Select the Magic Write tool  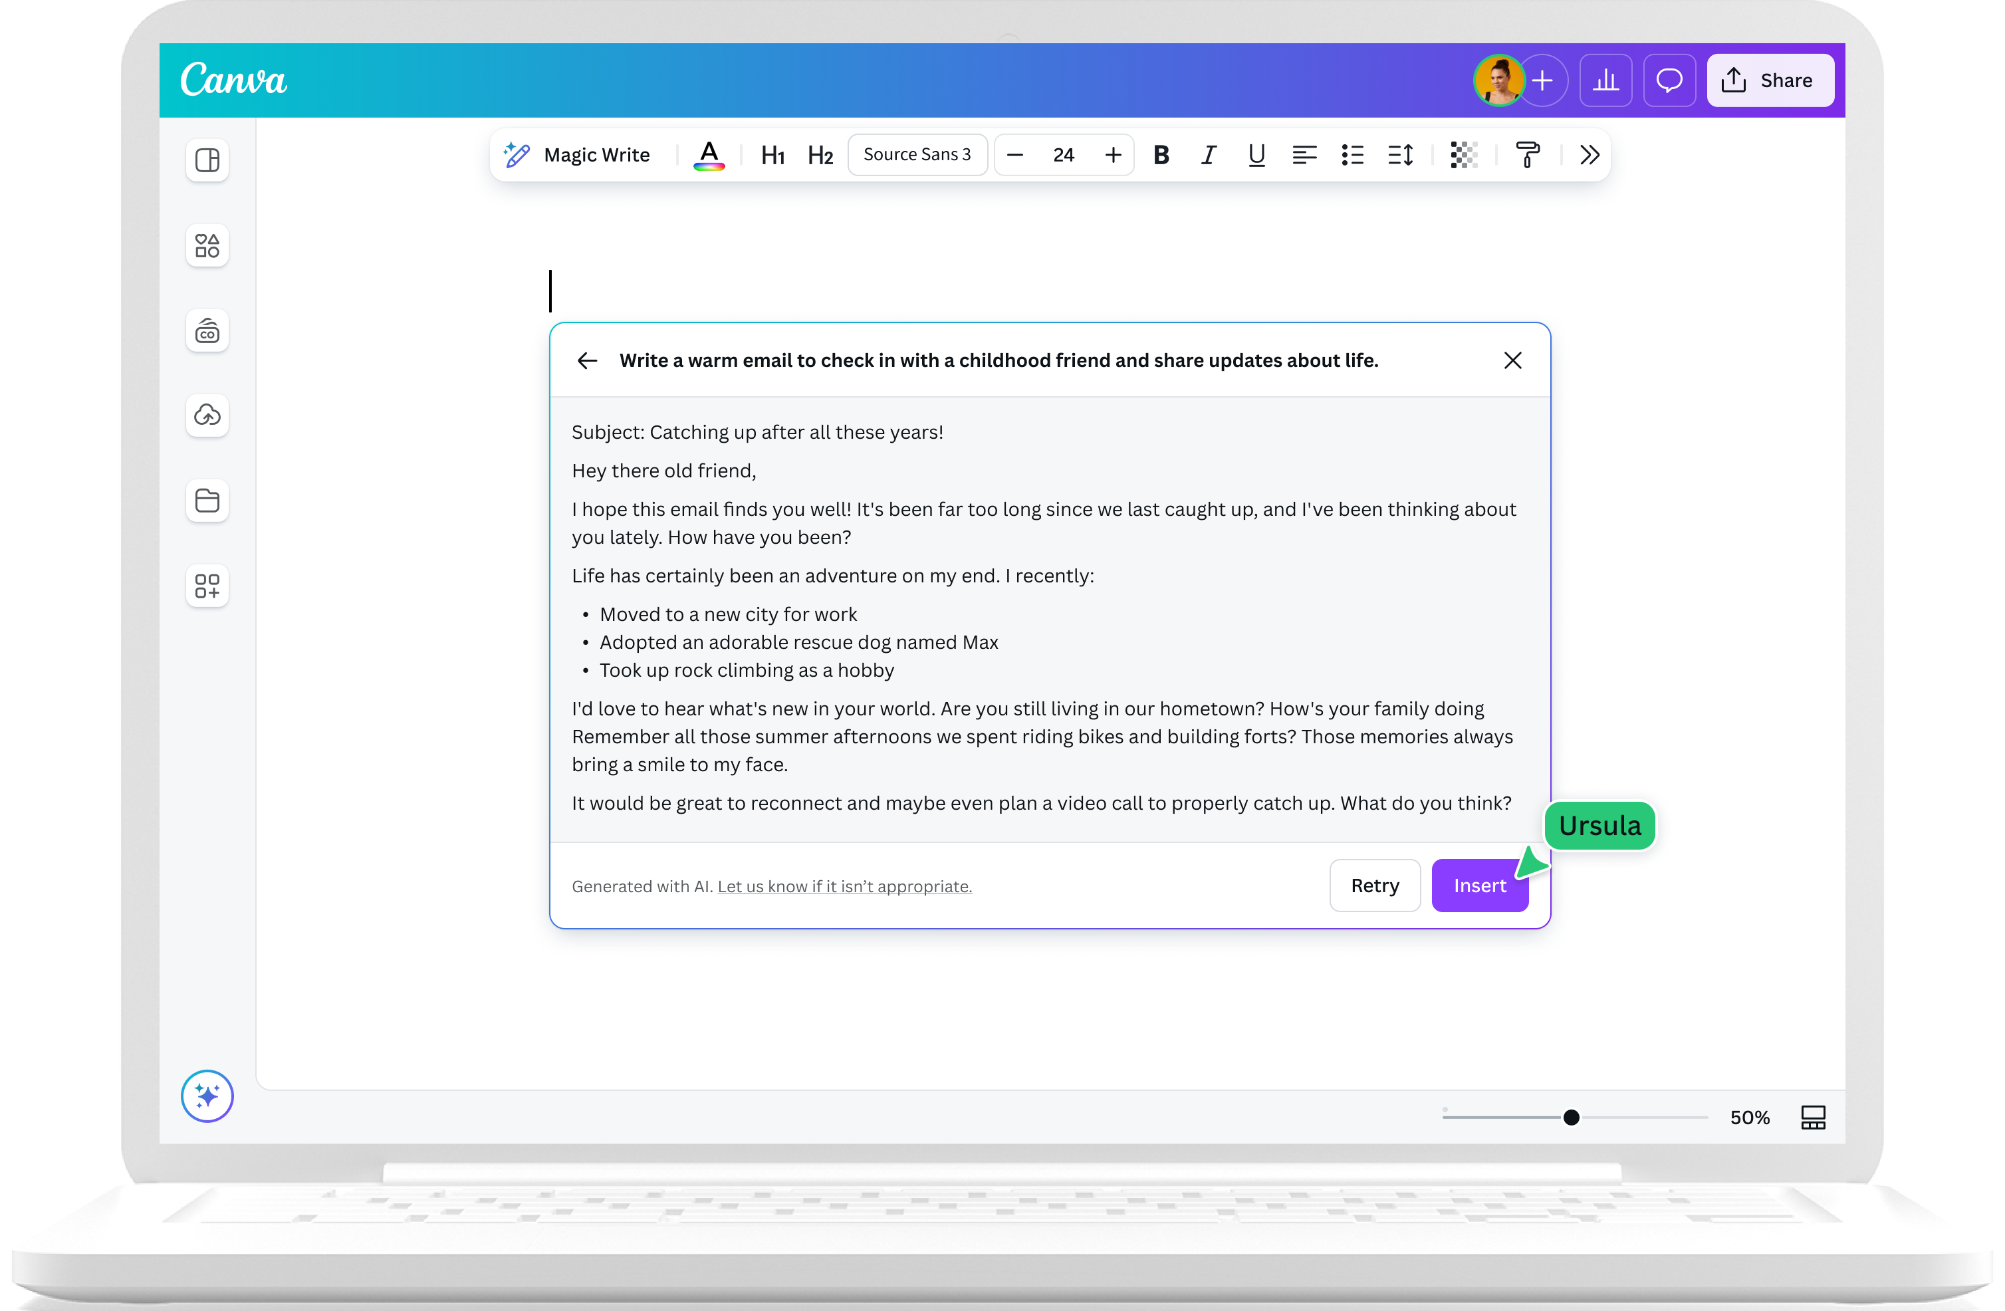coord(578,154)
